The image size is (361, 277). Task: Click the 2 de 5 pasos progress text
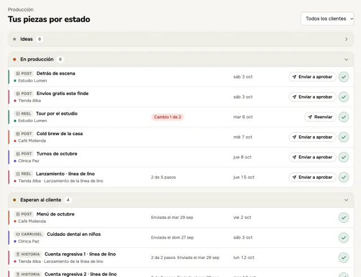(x=164, y=178)
